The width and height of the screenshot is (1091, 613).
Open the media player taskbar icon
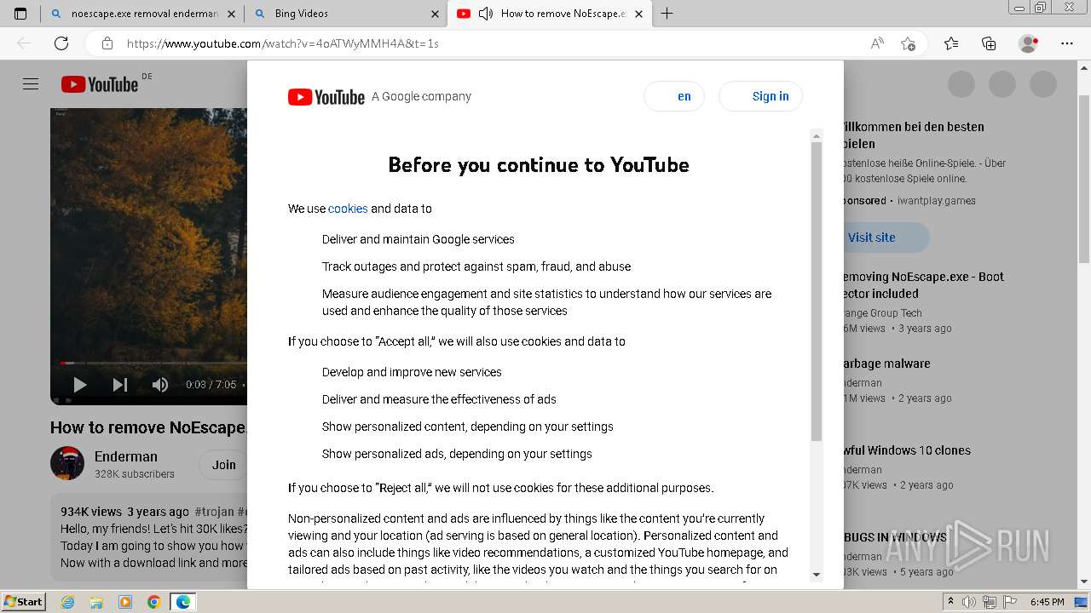click(125, 602)
